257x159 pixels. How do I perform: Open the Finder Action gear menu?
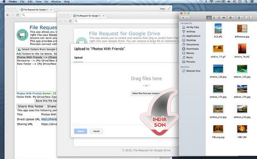(231, 17)
